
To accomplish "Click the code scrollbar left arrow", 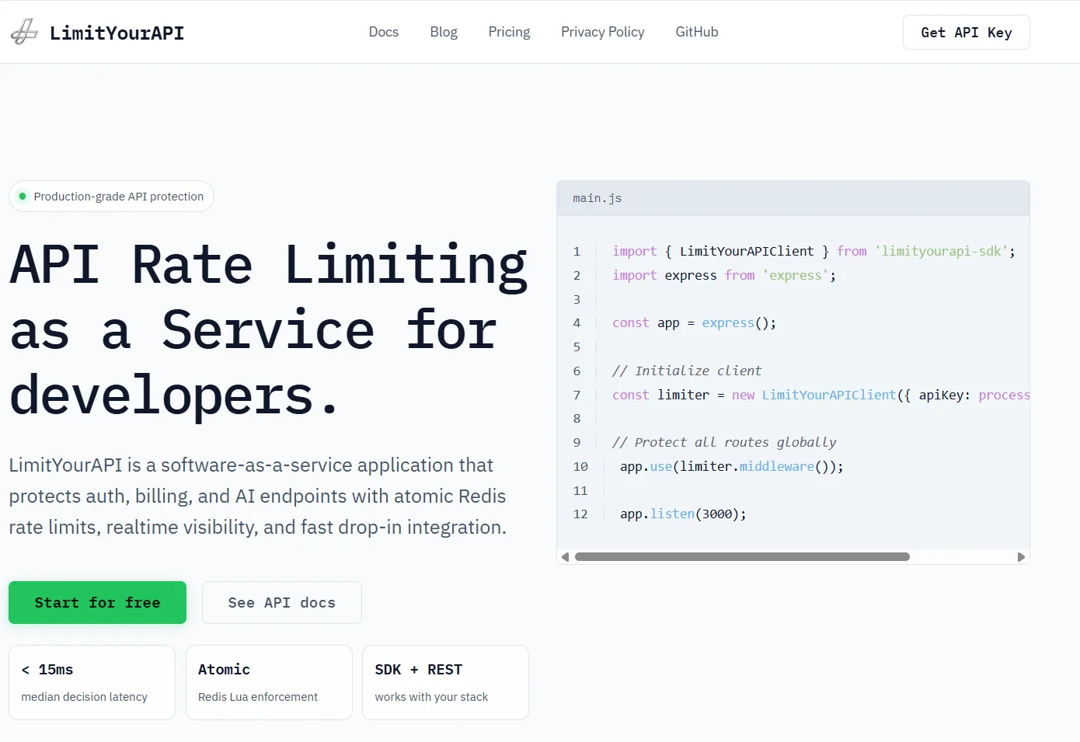I will tap(565, 556).
